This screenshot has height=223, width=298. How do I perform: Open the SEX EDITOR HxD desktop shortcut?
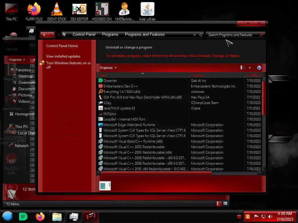coord(79,11)
